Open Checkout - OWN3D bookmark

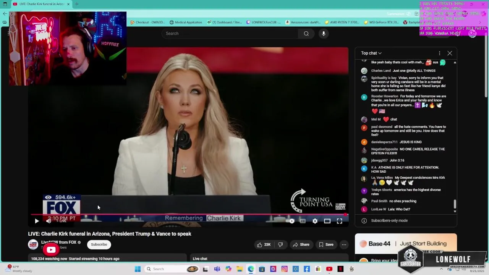(148, 22)
